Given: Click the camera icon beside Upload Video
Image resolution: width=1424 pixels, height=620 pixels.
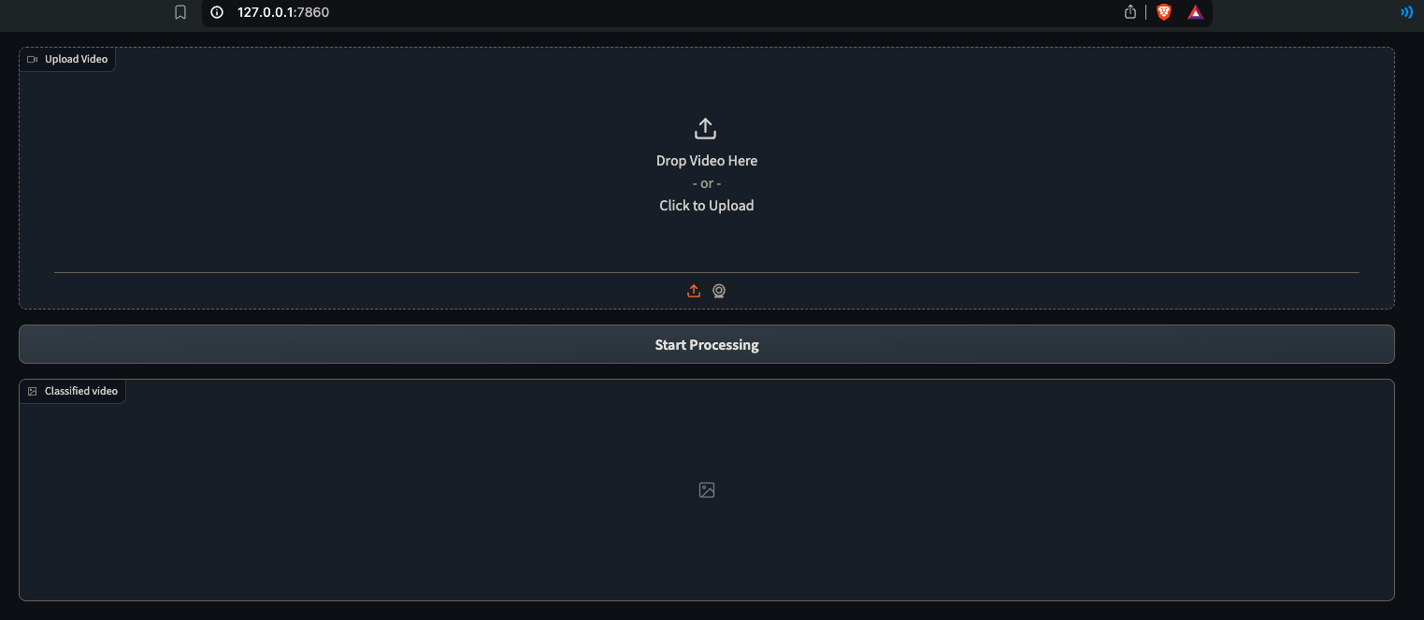Looking at the screenshot, I should (33, 59).
